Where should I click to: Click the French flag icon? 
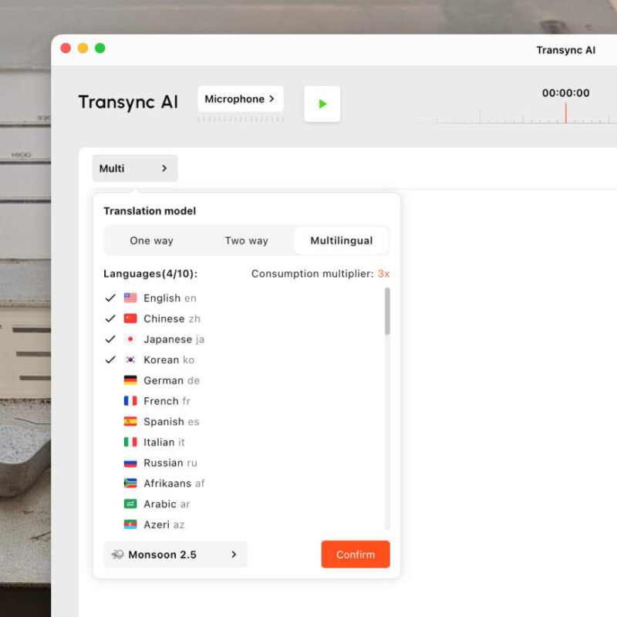130,401
